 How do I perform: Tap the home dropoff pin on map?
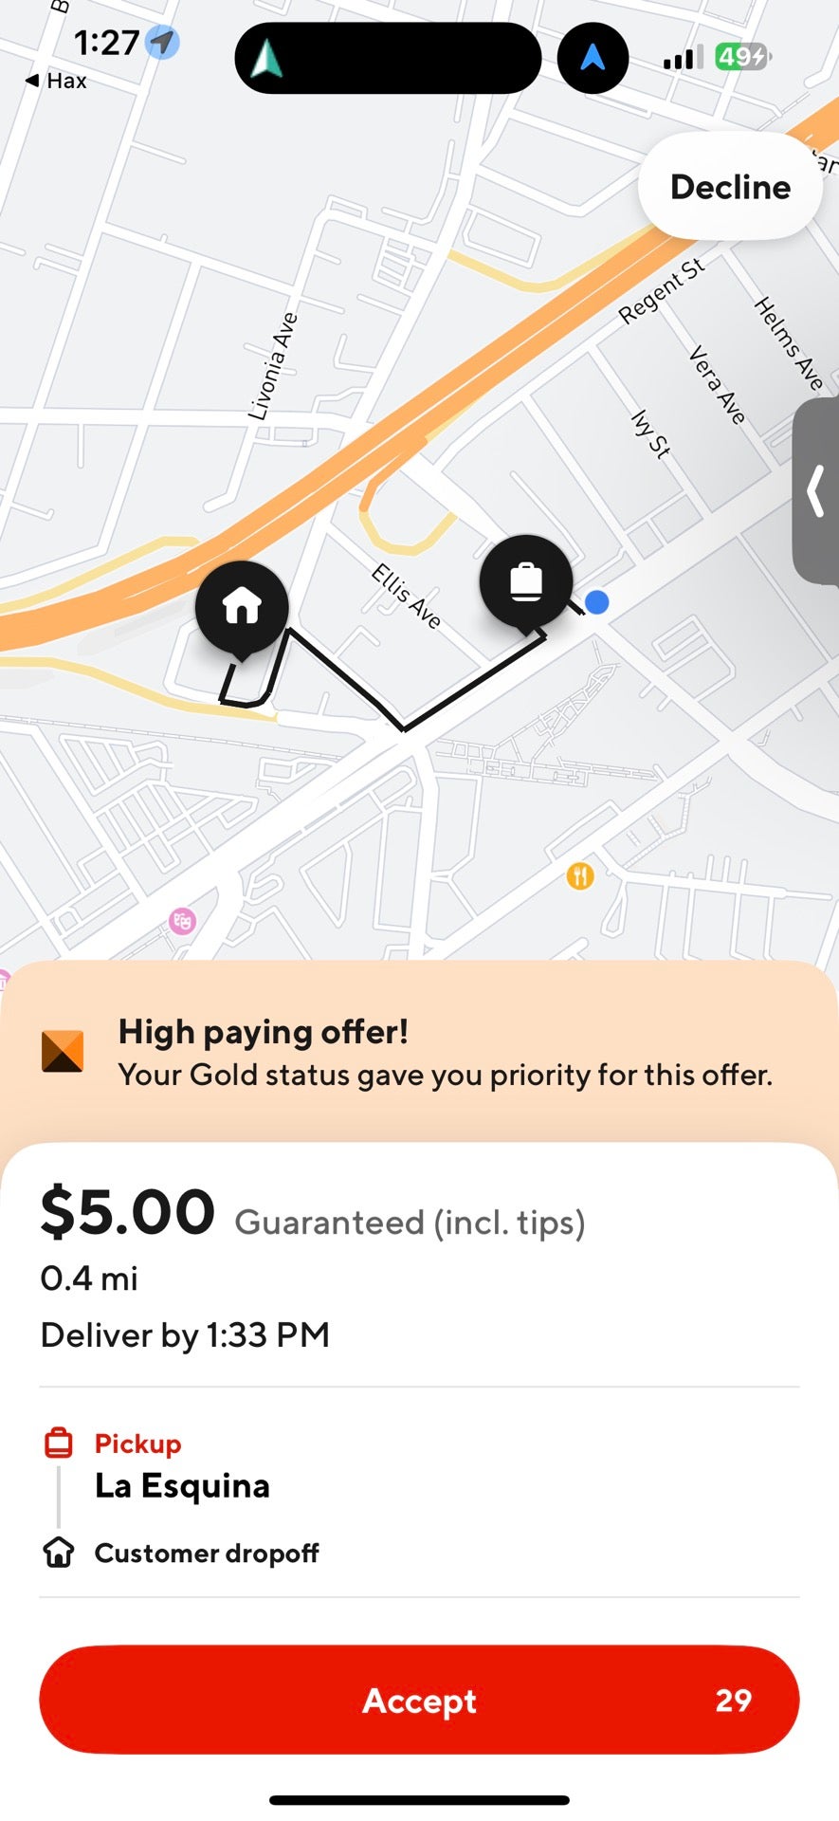click(x=242, y=606)
